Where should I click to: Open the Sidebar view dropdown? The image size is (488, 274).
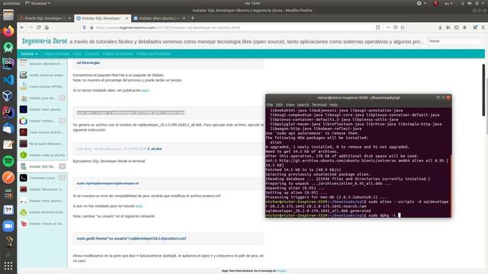click(29, 54)
